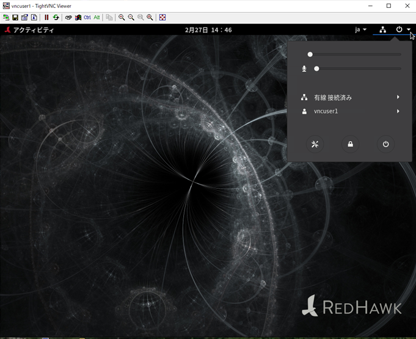Show connection info icon

point(34,18)
